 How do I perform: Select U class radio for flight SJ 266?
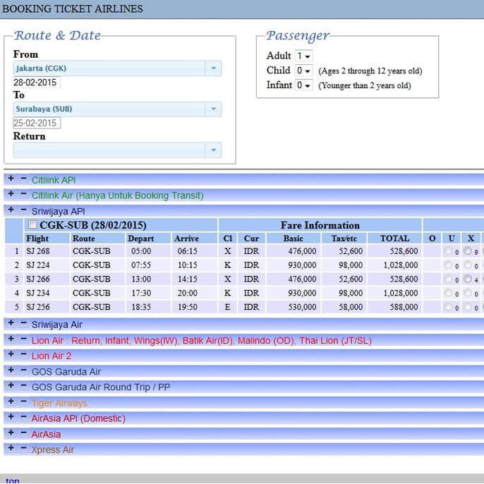[448, 279]
